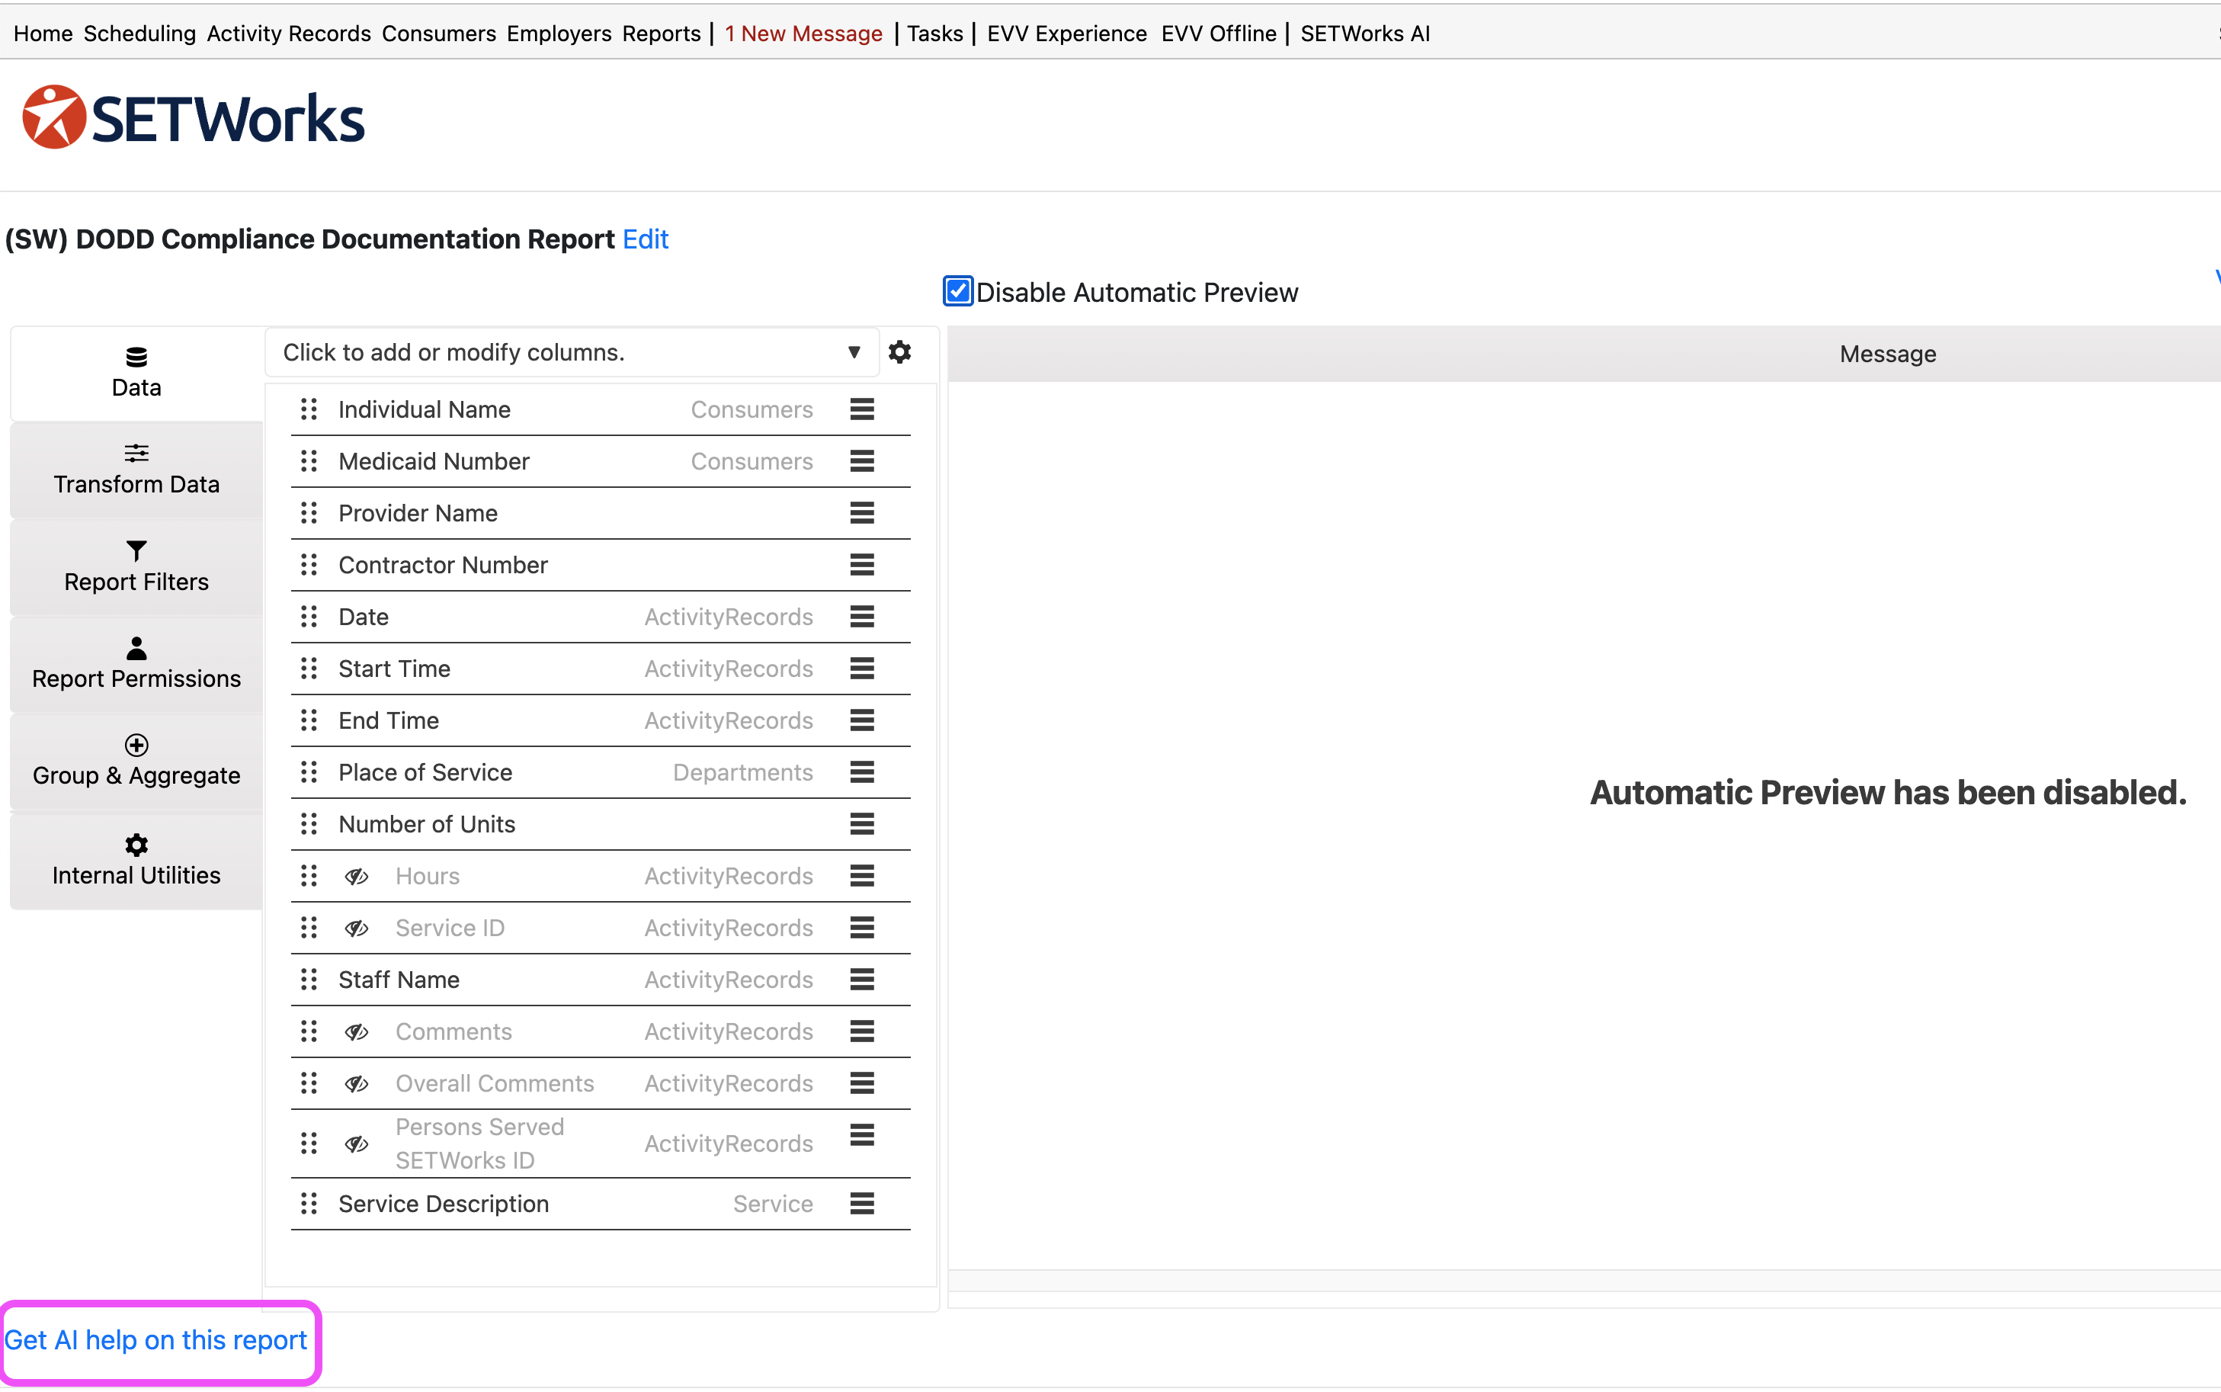The image size is (2221, 1392).
Task: Open hamburger menu for Service Description row
Action: [x=861, y=1203]
